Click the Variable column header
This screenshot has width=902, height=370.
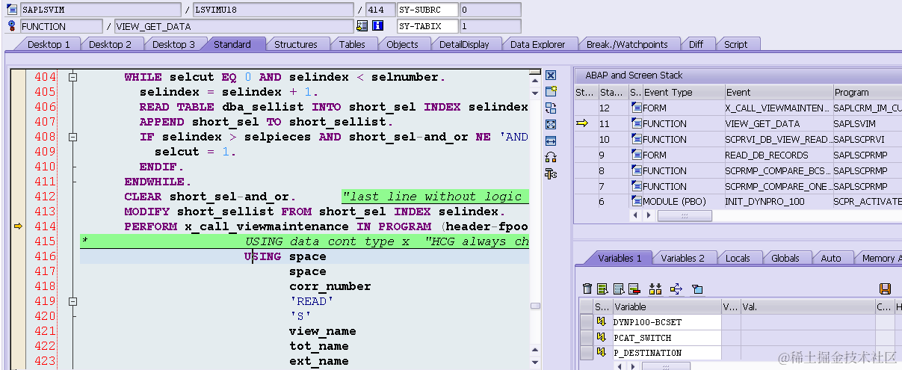coord(667,306)
